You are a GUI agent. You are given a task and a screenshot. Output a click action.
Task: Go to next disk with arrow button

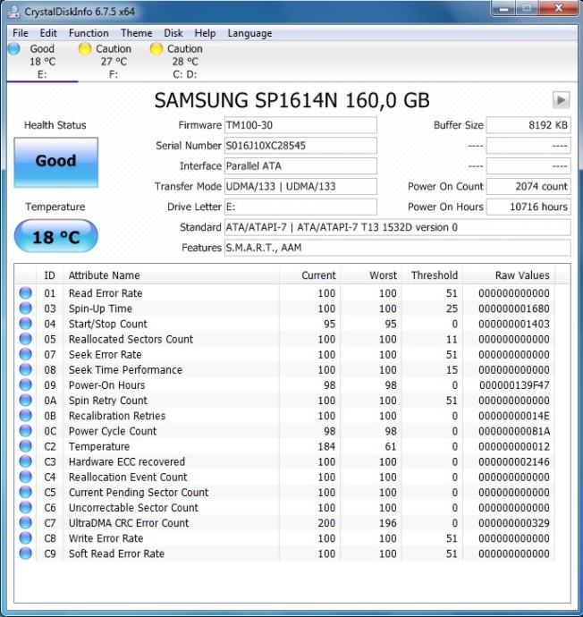[561, 100]
